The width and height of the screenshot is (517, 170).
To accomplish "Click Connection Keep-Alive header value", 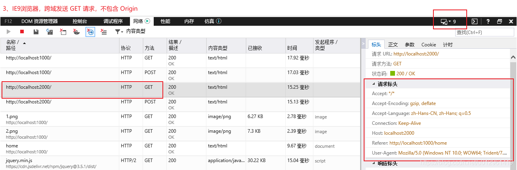I will (x=410, y=123).
